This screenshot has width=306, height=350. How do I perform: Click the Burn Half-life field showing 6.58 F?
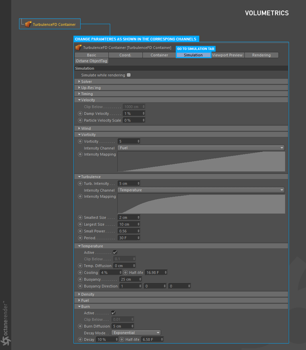[152, 339]
